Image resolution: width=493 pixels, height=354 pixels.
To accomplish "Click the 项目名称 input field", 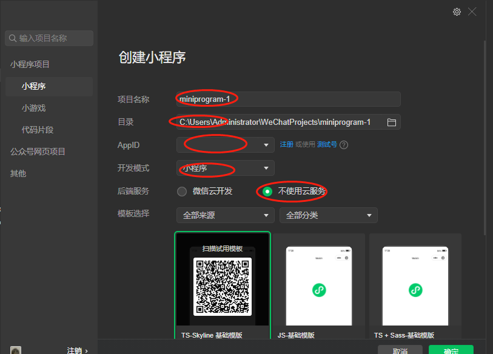I will [x=288, y=99].
